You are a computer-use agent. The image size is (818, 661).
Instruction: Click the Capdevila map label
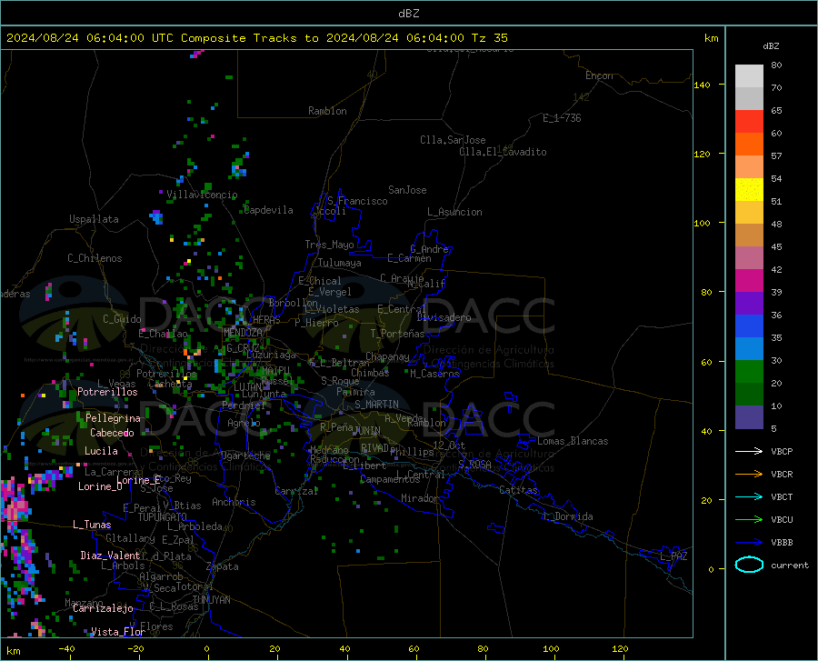[x=269, y=210]
